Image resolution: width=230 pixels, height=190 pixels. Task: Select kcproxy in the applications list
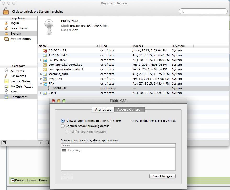(118, 150)
